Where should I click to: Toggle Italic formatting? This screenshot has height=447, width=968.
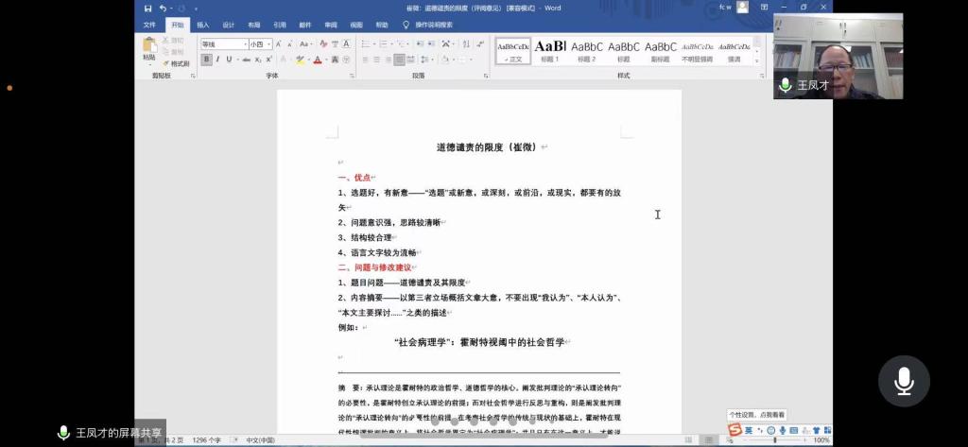(217, 60)
